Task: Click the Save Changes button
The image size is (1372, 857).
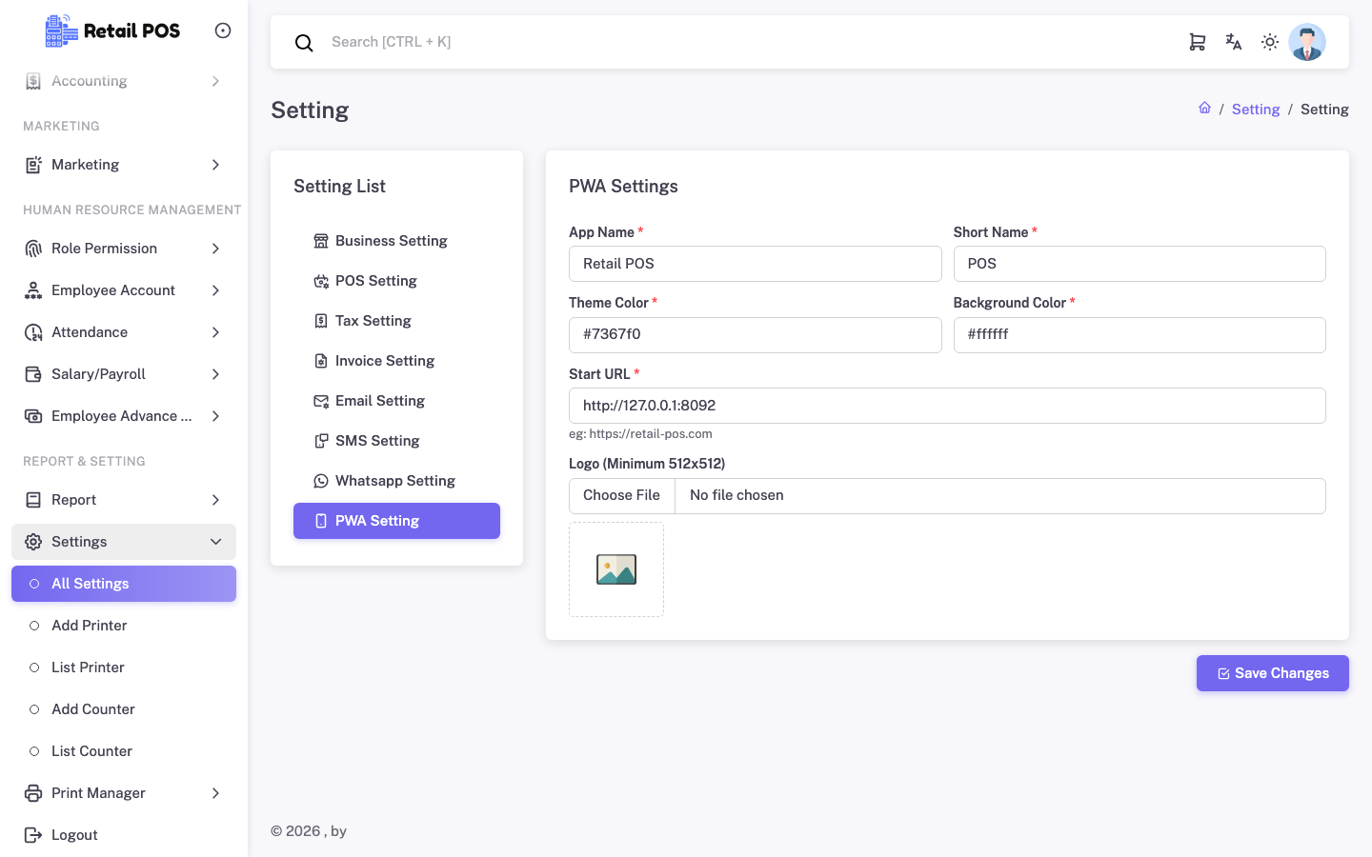Action: click(1273, 673)
